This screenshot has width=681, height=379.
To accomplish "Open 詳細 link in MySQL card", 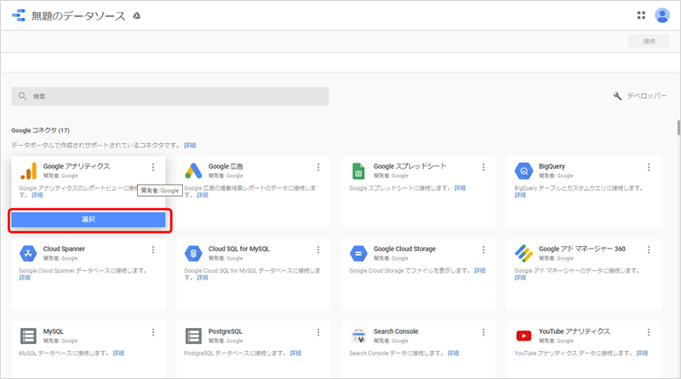I will coord(118,353).
